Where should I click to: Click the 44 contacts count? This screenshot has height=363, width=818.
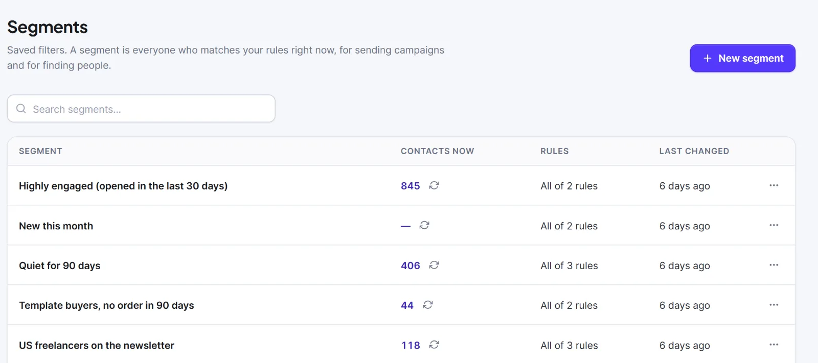(x=407, y=305)
